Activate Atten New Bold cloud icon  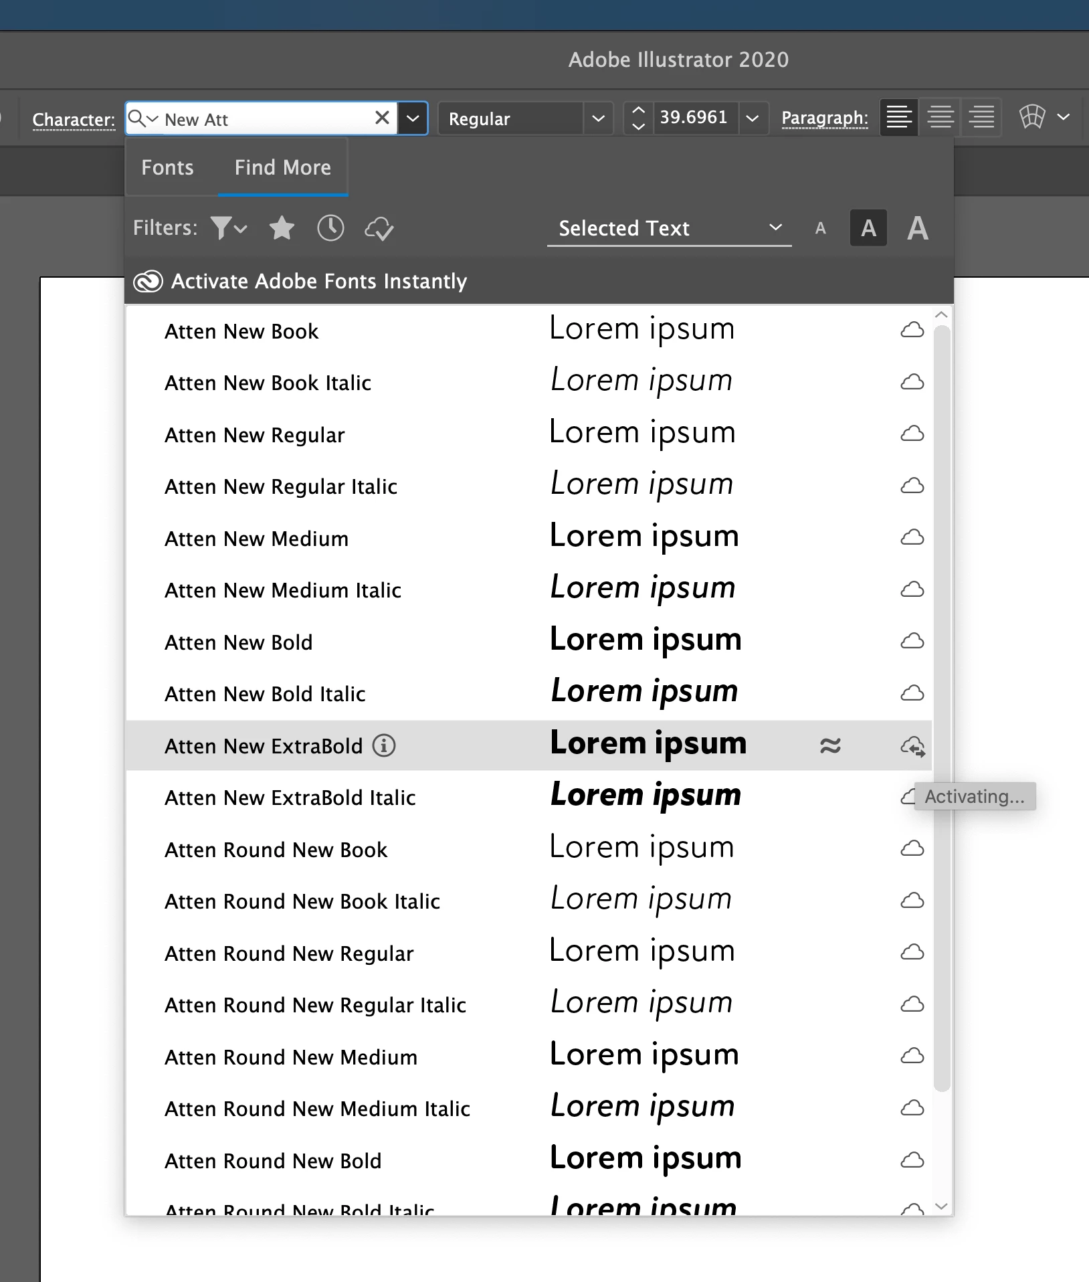click(912, 641)
